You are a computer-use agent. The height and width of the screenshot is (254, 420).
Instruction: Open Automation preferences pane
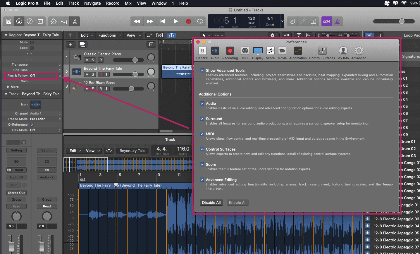coord(298,53)
